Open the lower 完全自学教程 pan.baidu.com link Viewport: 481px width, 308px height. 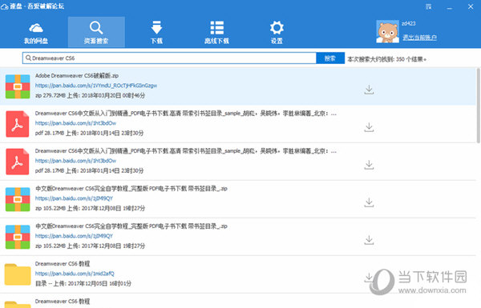tap(74, 236)
